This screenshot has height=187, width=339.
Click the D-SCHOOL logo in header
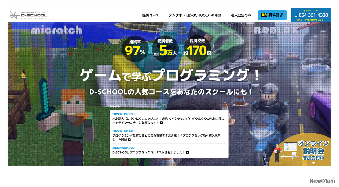point(28,15)
